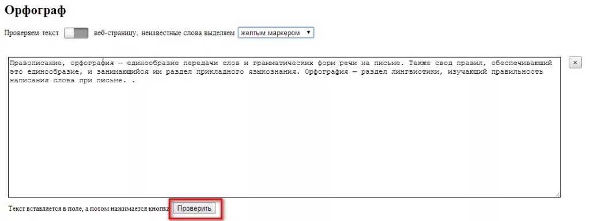Click the 'веб-страницу' label
Screen dimensions: 590x221
coord(115,33)
